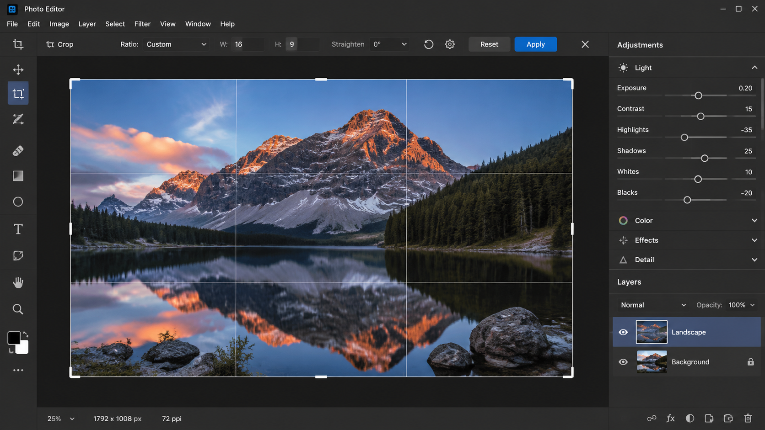Click the Exposure slider handle
This screenshot has width=765, height=430.
tap(698, 96)
